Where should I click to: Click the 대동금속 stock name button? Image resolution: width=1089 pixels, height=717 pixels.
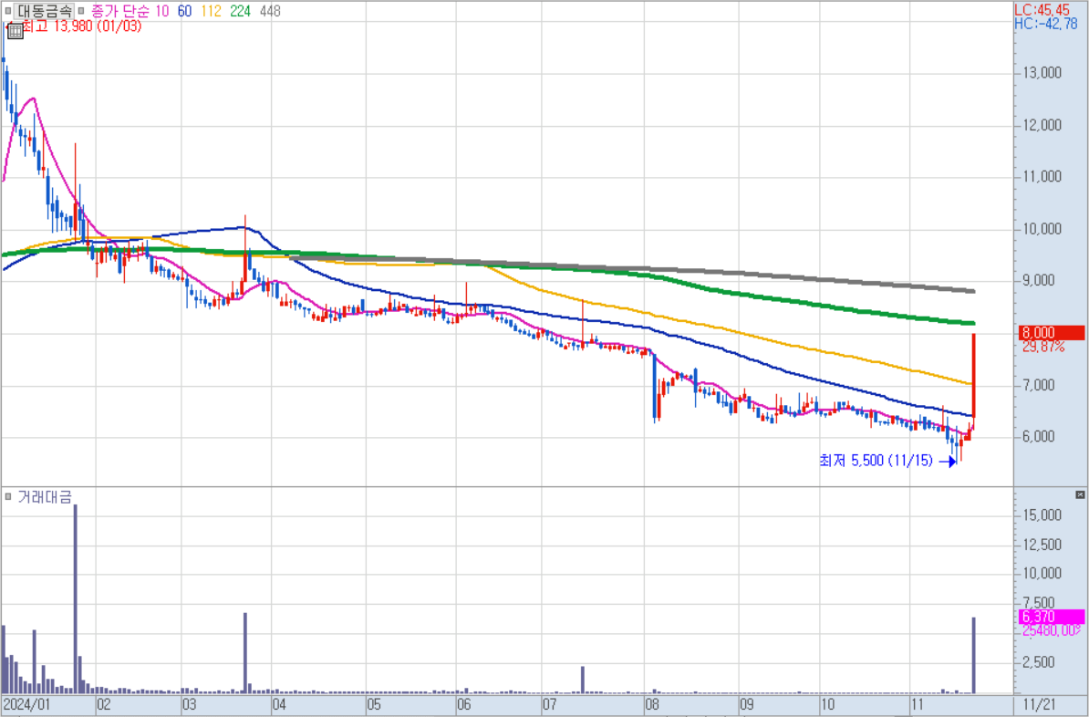click(45, 11)
